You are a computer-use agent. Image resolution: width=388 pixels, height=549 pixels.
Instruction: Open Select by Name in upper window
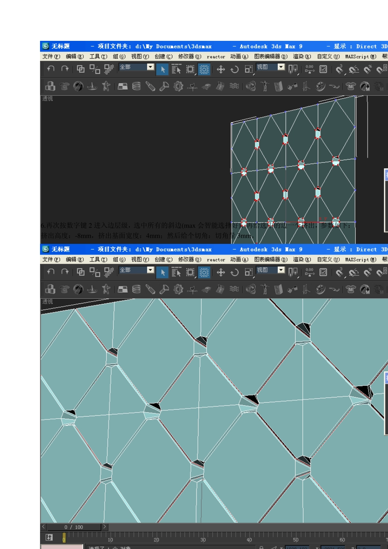pyautogui.click(x=176, y=69)
